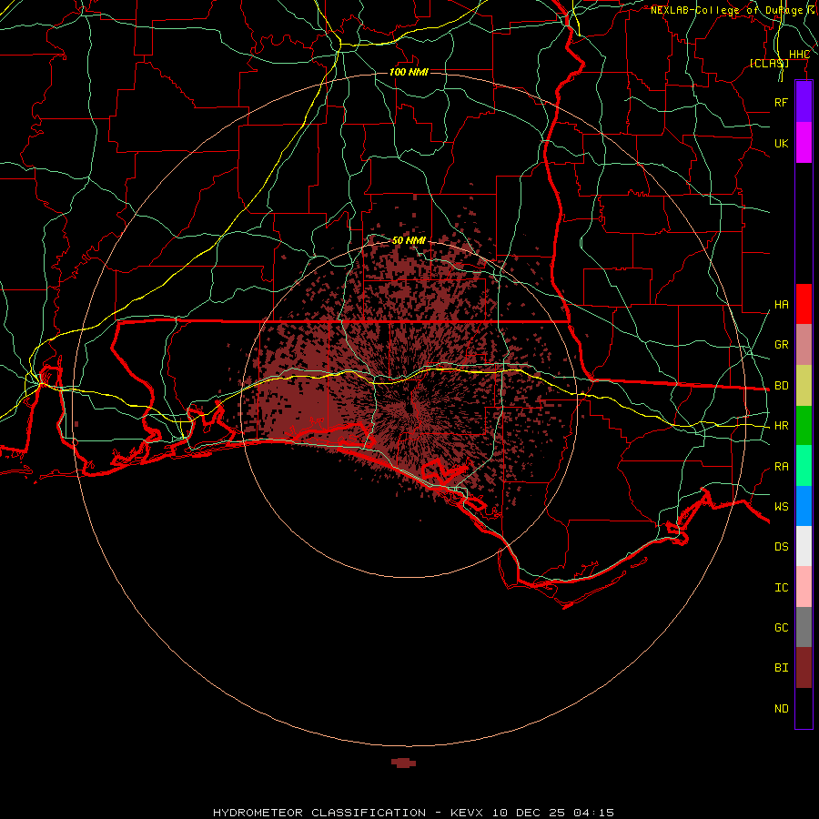Click the "KEVX" radar station identifier

point(467,813)
